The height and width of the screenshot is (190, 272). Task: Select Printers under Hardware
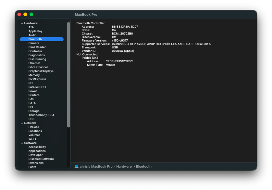34,95
